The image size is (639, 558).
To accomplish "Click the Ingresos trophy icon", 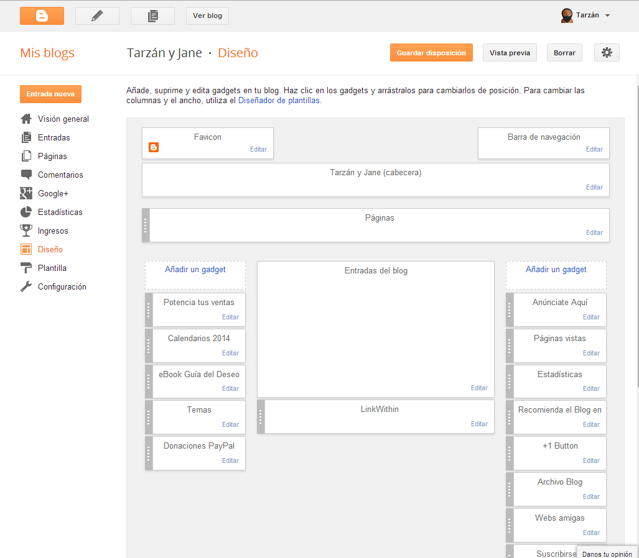I will pyautogui.click(x=26, y=231).
